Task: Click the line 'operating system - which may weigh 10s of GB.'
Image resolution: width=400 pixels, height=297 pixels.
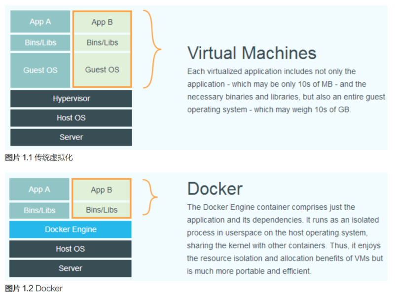Action: point(269,110)
